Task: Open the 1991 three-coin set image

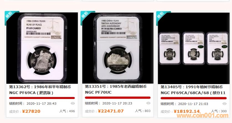Action: 194,48
